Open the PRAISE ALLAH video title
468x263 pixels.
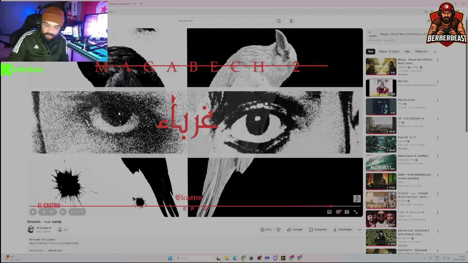pyautogui.click(x=406, y=100)
